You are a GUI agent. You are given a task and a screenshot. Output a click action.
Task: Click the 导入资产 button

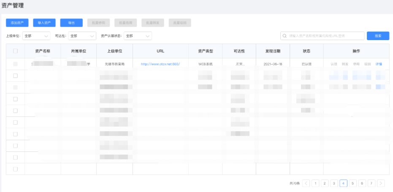[44, 23]
